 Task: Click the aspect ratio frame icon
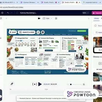[x=44, y=18]
